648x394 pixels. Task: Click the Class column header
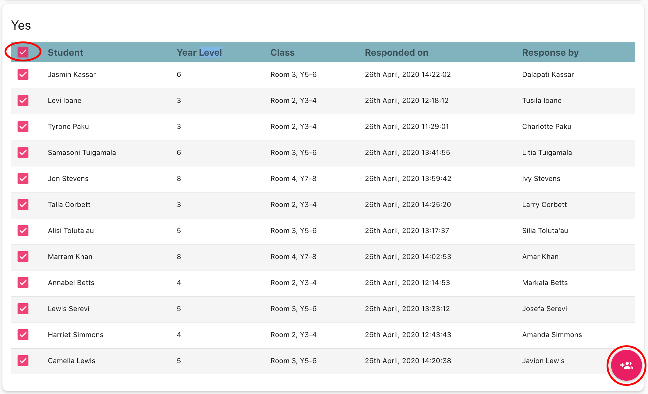(282, 52)
